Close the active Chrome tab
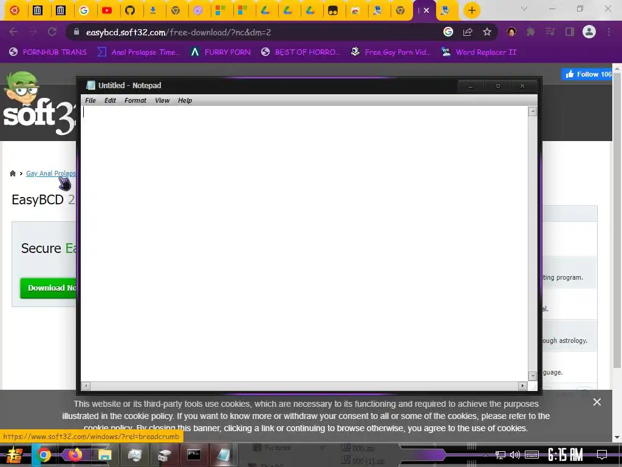 [x=426, y=10]
